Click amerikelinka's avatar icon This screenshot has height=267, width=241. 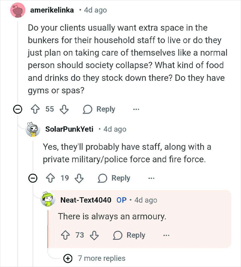tap(17, 10)
